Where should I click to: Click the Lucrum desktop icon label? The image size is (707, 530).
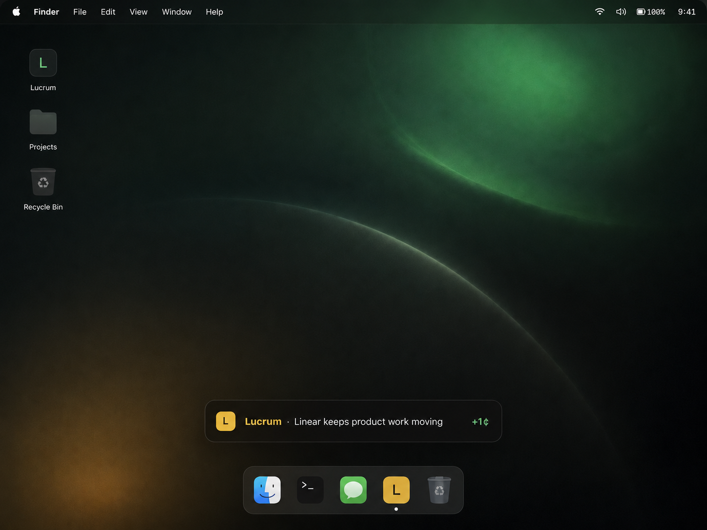tap(43, 88)
